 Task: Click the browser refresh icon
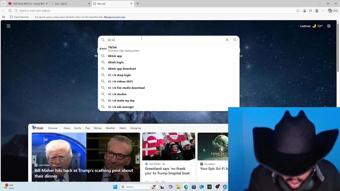coord(10,11)
